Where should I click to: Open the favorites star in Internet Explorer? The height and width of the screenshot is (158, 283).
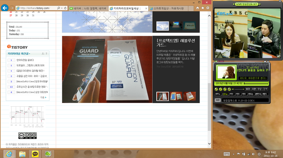pos(203,8)
